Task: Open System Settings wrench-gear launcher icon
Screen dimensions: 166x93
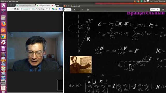Action: [x=3, y=42]
